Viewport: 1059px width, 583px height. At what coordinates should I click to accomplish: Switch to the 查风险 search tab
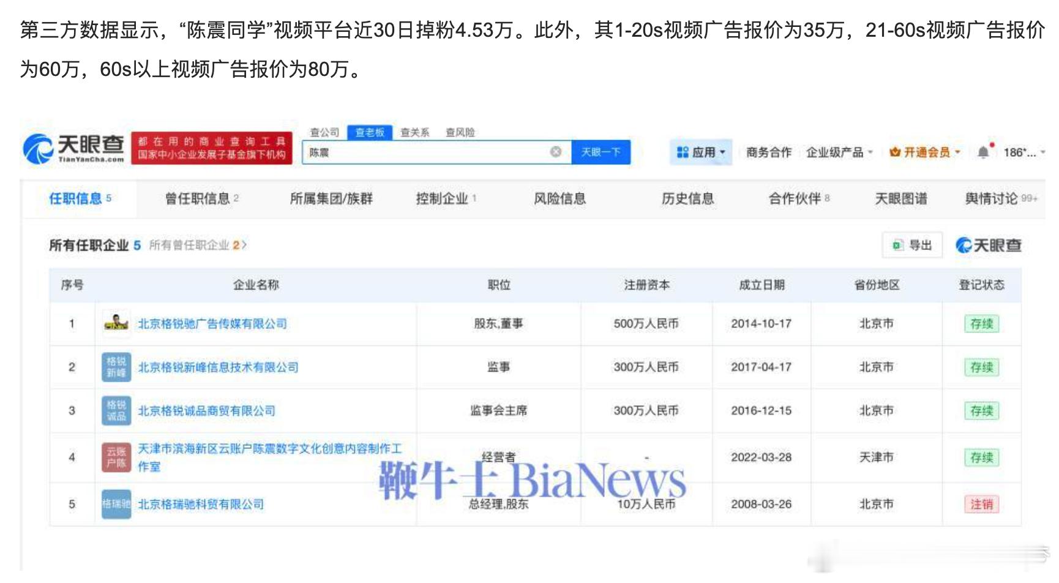(x=460, y=132)
